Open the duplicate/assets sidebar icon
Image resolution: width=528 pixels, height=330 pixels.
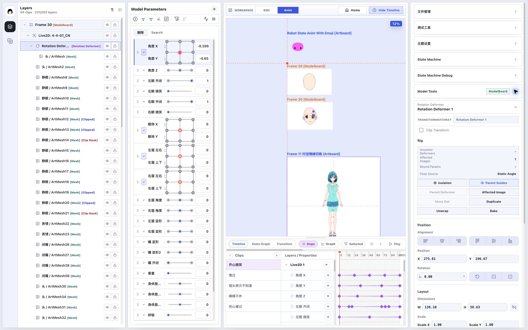[x=10, y=41]
